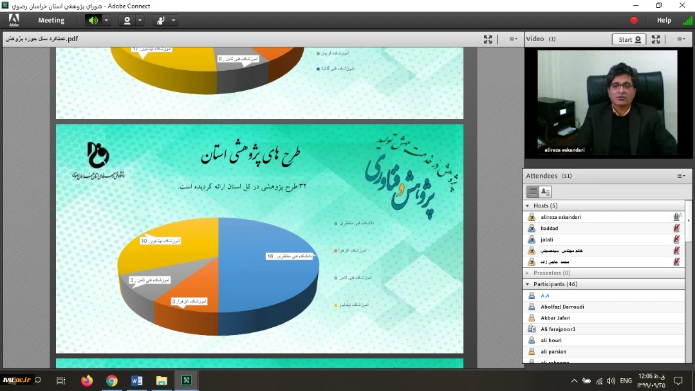Open the Meeting menu

point(51,21)
